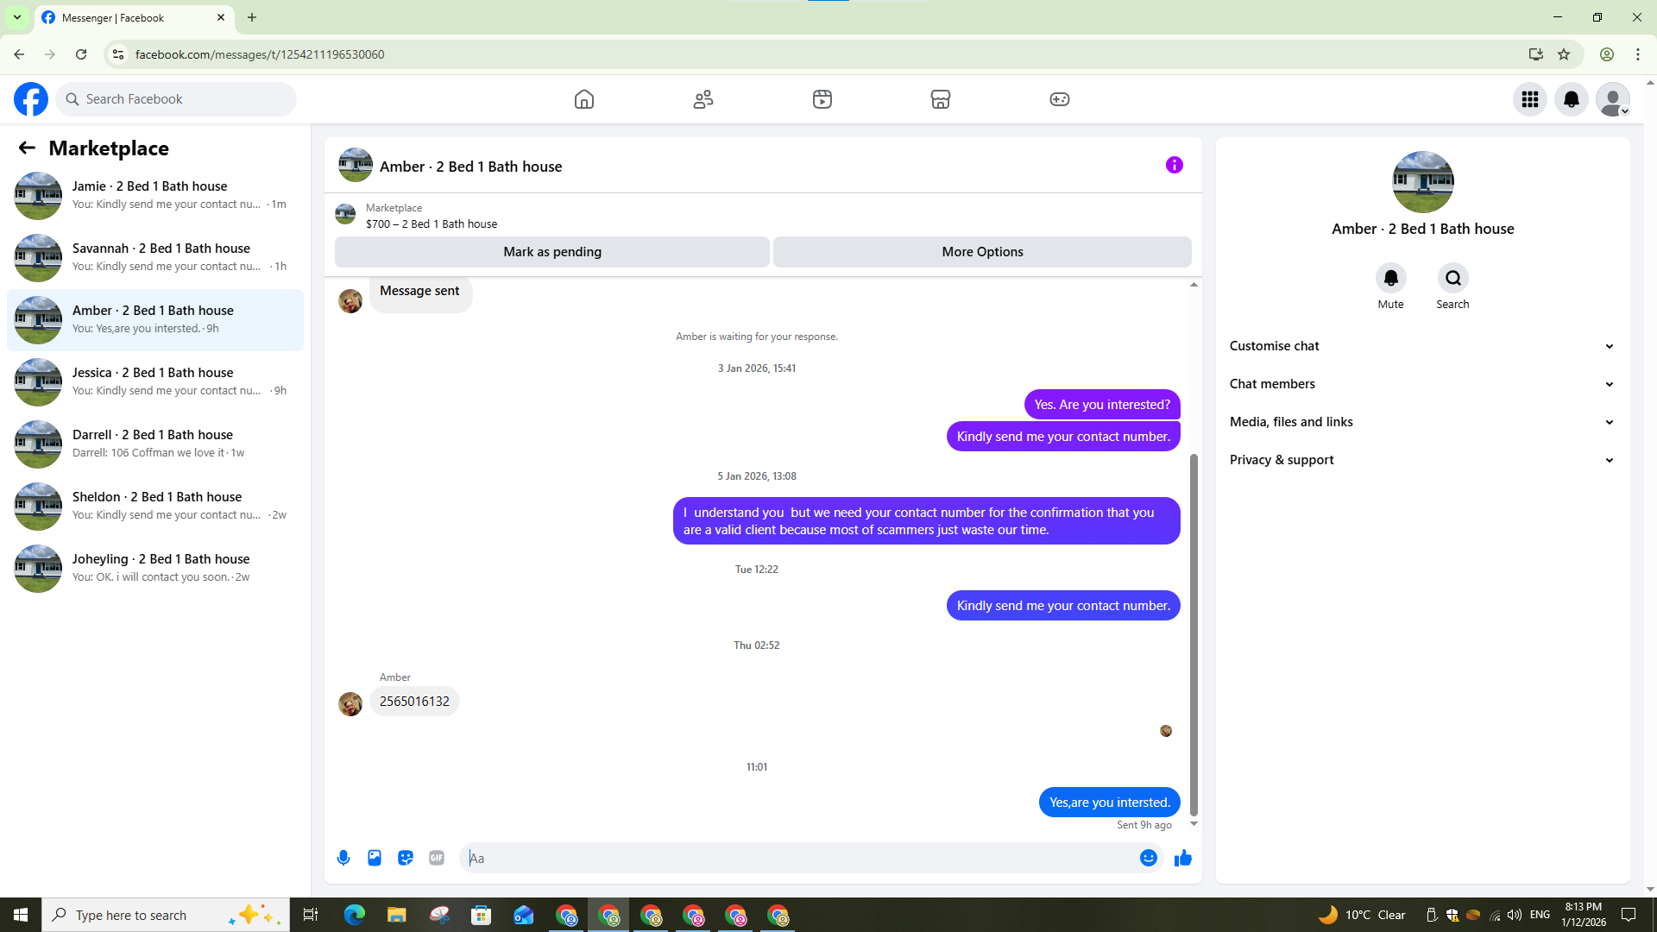This screenshot has width=1657, height=932.
Task: Open the Darrell 2 Bed 1 Bath conversation
Action: pos(155,444)
